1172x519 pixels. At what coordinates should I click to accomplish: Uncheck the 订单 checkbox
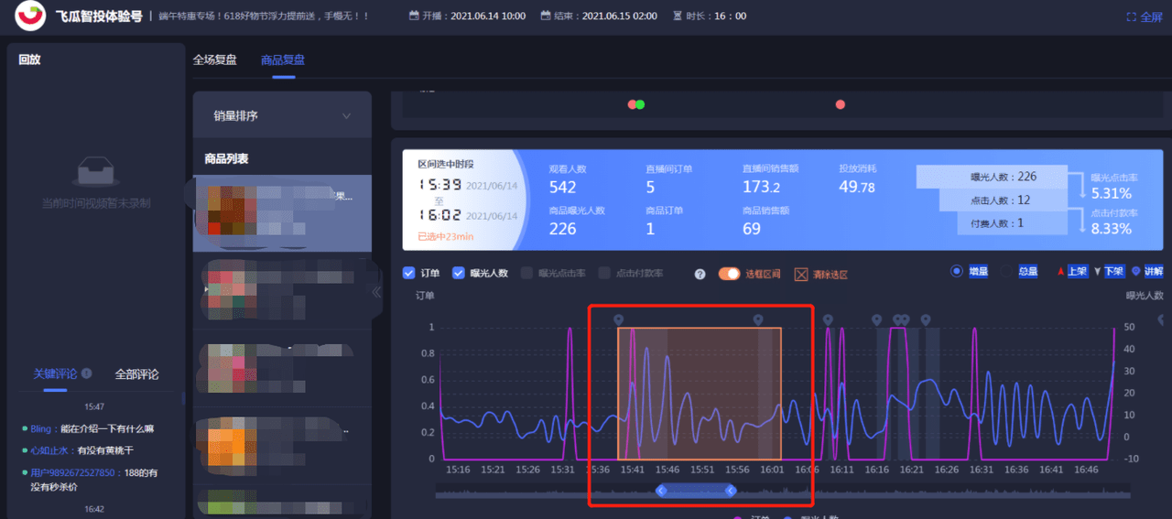(x=409, y=273)
